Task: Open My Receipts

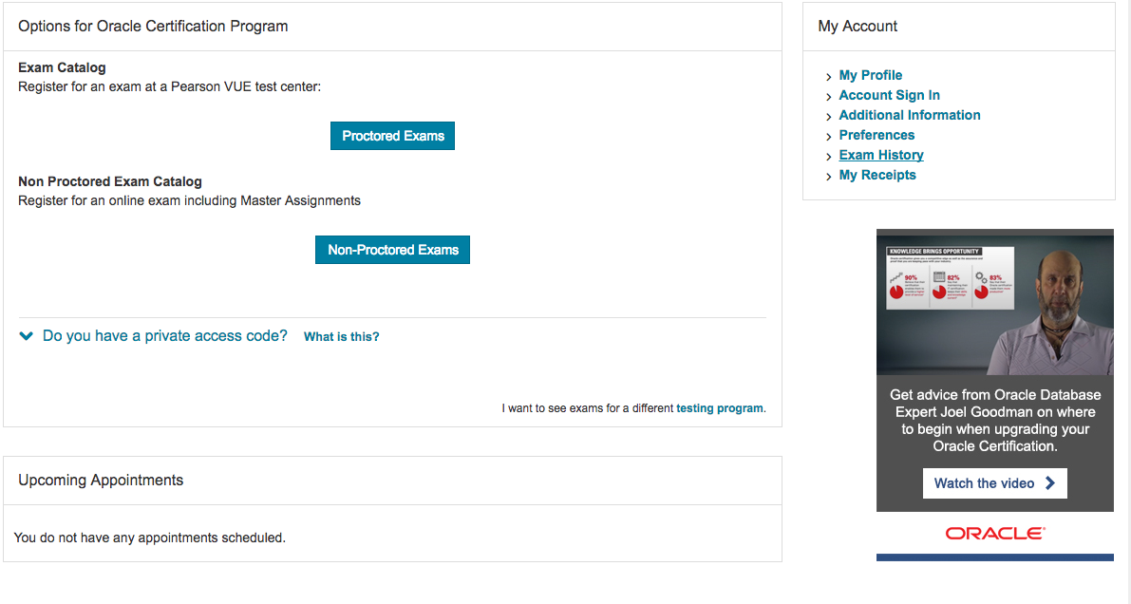Action: tap(877, 175)
